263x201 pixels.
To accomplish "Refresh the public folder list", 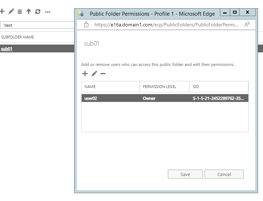I will click(x=38, y=11).
